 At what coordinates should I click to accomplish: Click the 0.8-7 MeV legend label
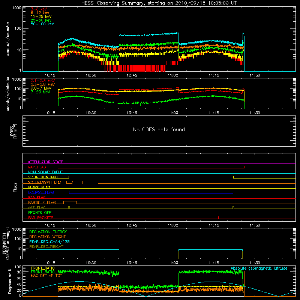pos(41,88)
